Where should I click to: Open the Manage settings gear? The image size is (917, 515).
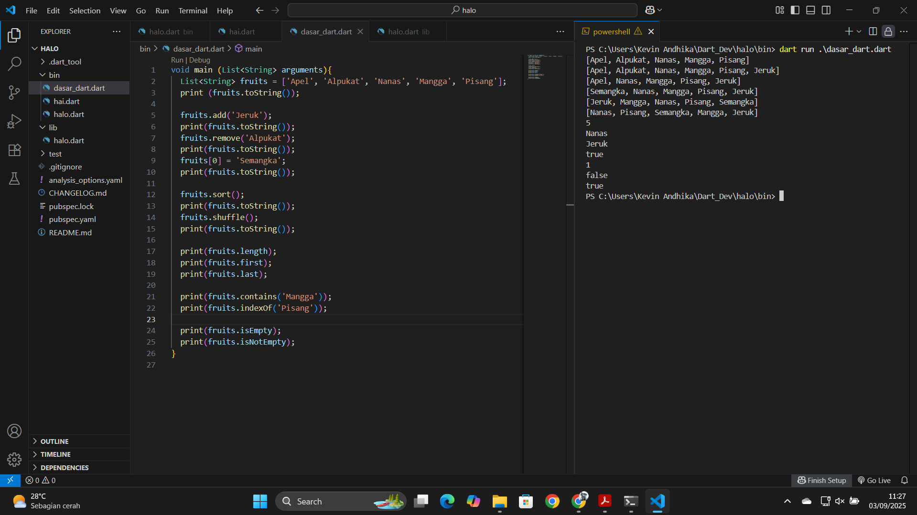[x=14, y=459]
